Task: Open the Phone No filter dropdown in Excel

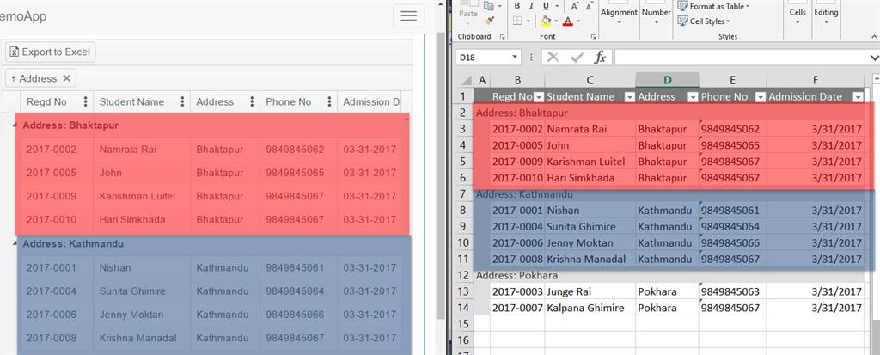Action: pyautogui.click(x=761, y=97)
